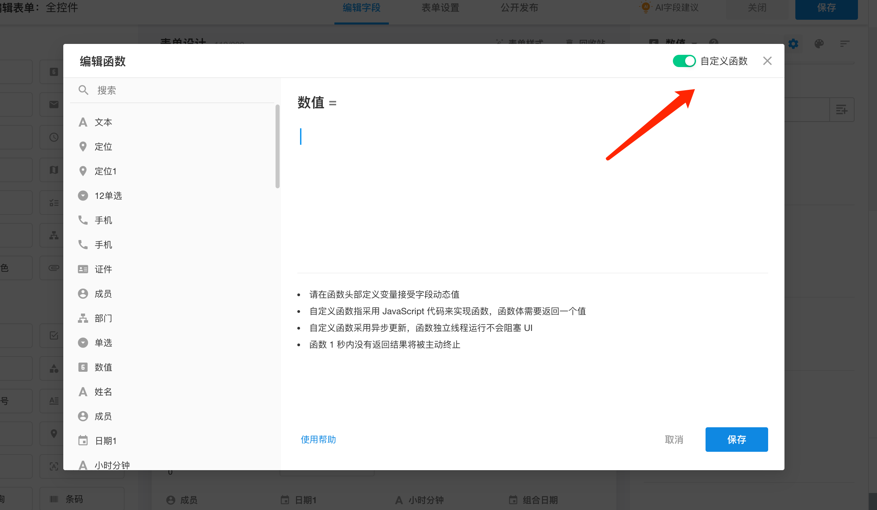
Task: Choose the 12单选 dropdown field
Action: (x=108, y=196)
